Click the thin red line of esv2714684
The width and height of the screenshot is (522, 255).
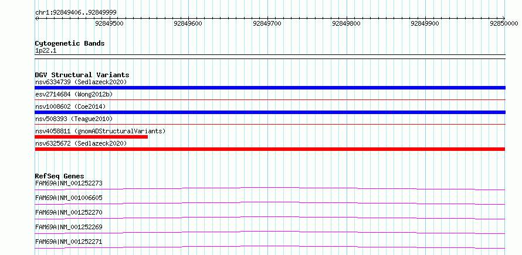(x=270, y=99)
